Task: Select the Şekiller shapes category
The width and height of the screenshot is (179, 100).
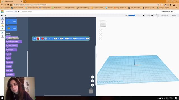Action: [2, 19]
